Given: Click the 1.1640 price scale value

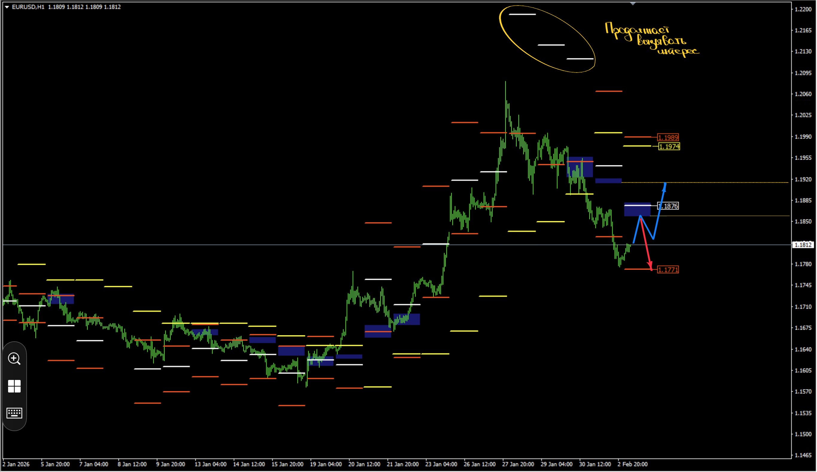Looking at the screenshot, I should 803,349.
